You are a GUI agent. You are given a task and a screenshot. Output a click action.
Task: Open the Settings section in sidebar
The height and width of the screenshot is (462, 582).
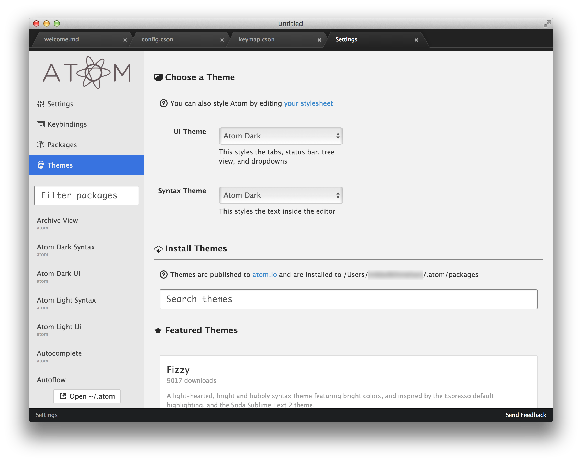click(x=87, y=104)
